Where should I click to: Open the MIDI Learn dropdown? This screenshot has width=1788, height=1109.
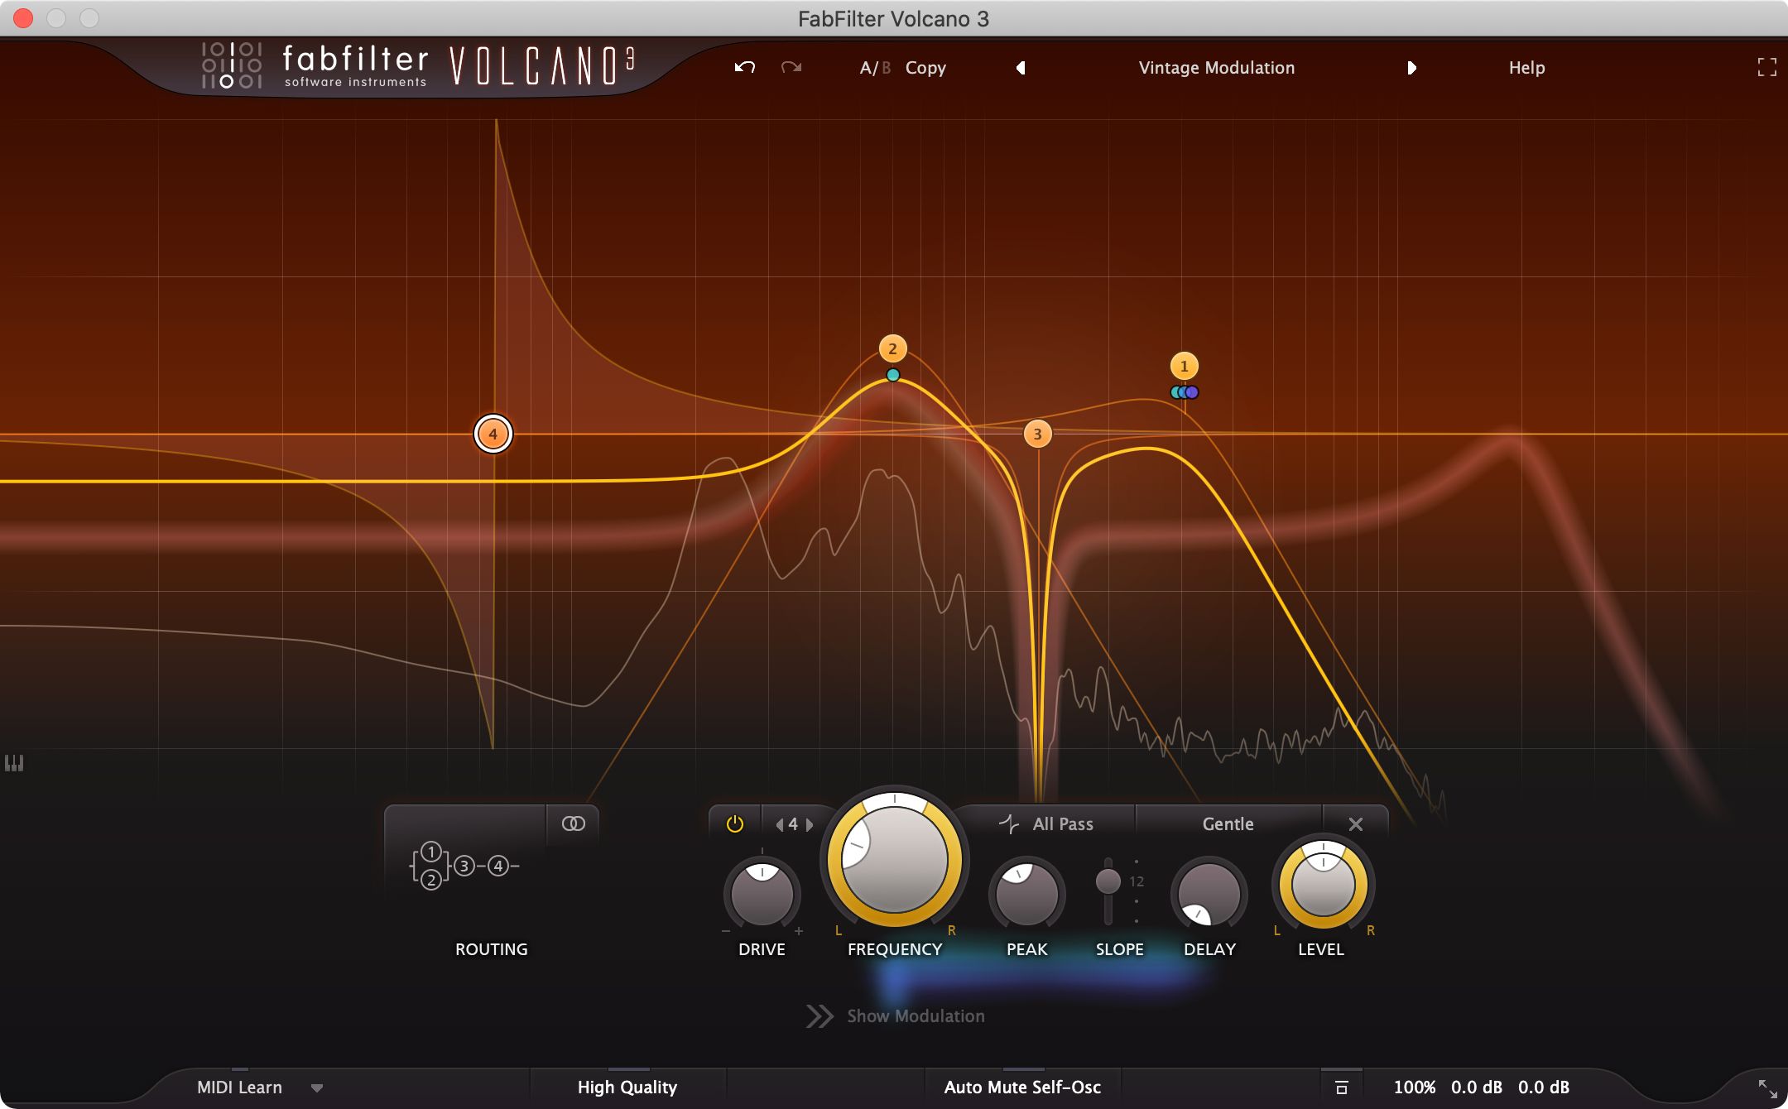click(x=319, y=1087)
